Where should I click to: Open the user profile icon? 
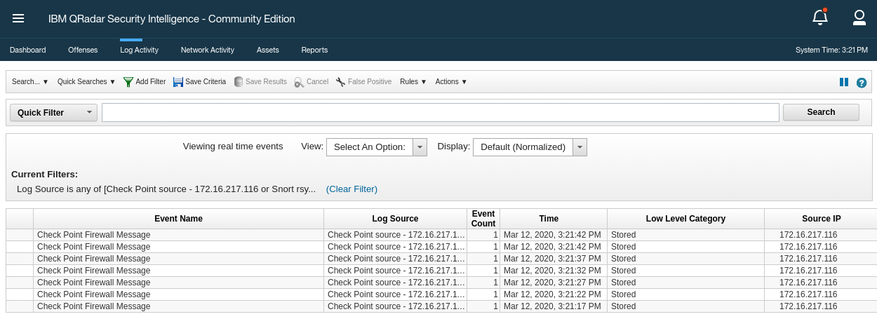pos(859,18)
